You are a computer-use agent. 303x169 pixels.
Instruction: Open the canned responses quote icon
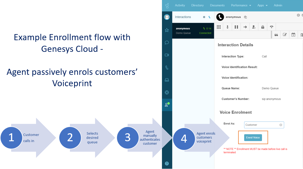pos(276,35)
